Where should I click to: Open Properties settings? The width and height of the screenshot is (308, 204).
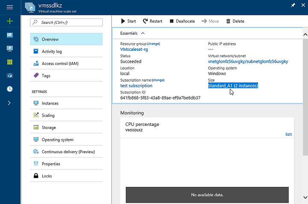tap(66, 164)
